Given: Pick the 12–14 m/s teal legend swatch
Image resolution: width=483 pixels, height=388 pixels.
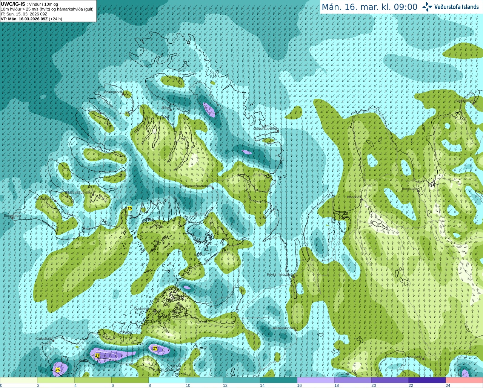Looking at the screenshot, I should (x=241, y=380).
